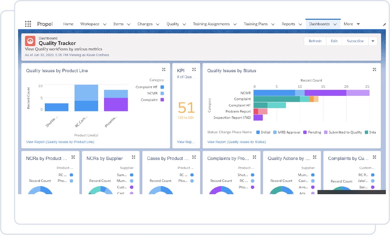Viewport: 390px width, 235px height.
Task: Open the Training Plans dropdown chevron
Action: tap(273, 24)
